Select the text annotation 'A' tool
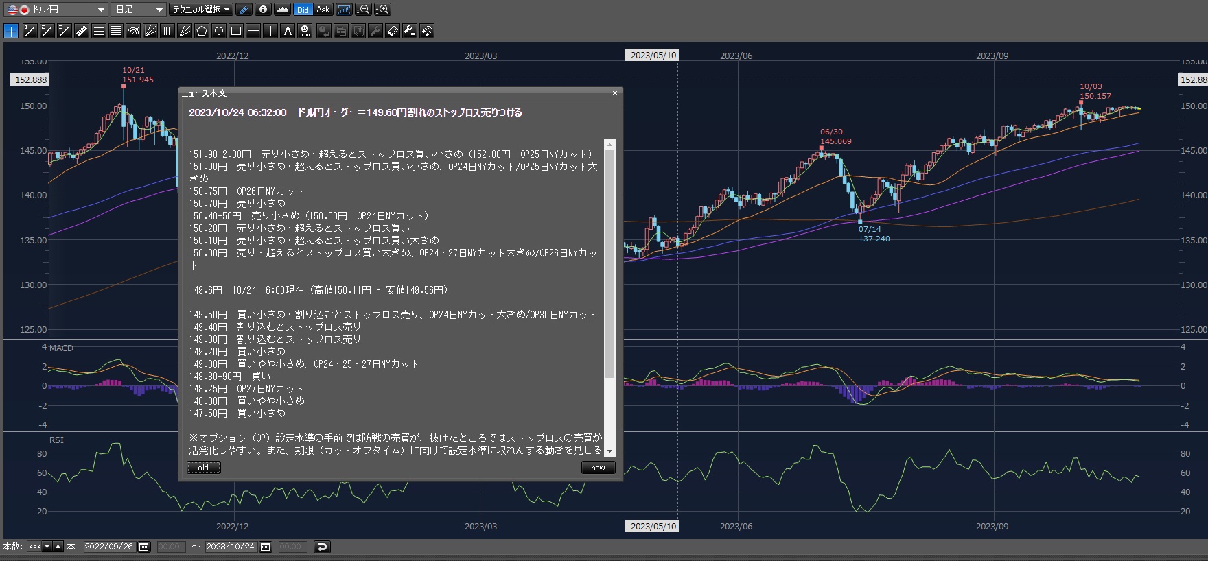Screen dimensions: 1208x561 click(x=288, y=31)
